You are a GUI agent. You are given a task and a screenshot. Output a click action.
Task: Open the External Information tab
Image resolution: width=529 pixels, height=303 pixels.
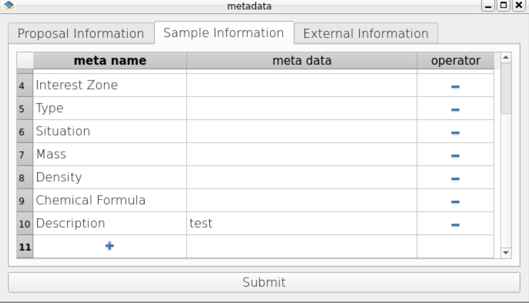pyautogui.click(x=366, y=33)
